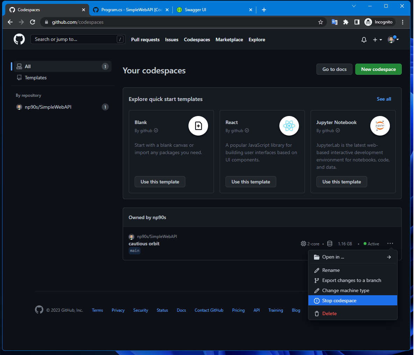The width and height of the screenshot is (414, 355).
Task: Click the browser forward arrow
Action: (21, 22)
